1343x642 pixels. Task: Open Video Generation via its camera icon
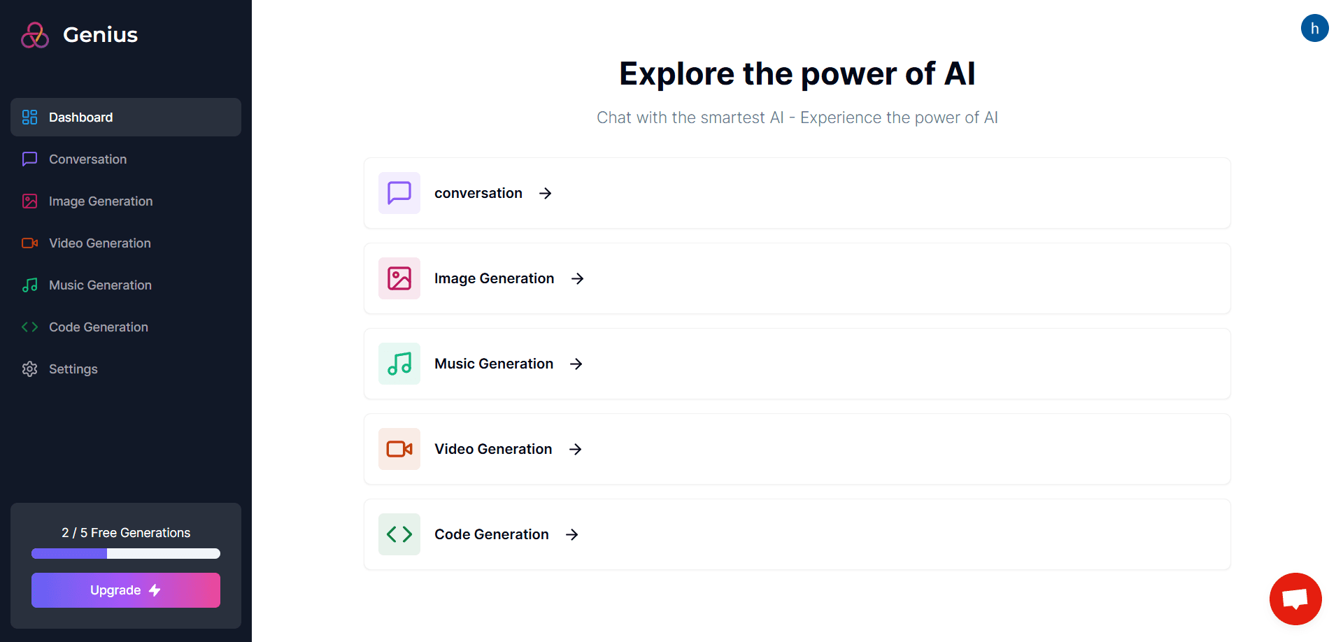click(29, 243)
